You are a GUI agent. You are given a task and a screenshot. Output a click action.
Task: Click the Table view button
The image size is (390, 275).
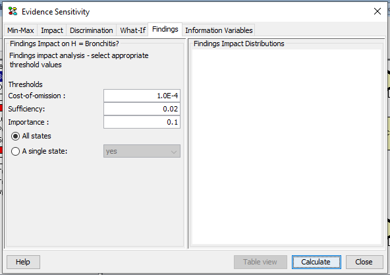260,262
